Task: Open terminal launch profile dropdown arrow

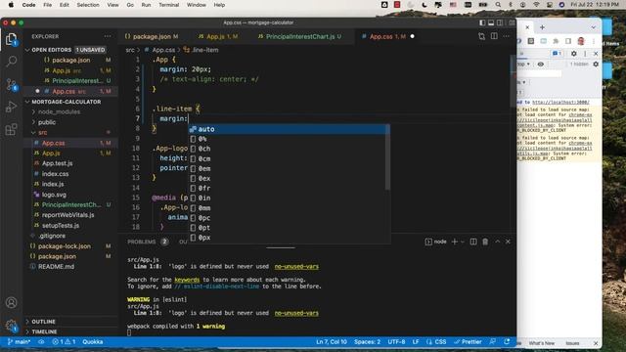Action: (463, 242)
